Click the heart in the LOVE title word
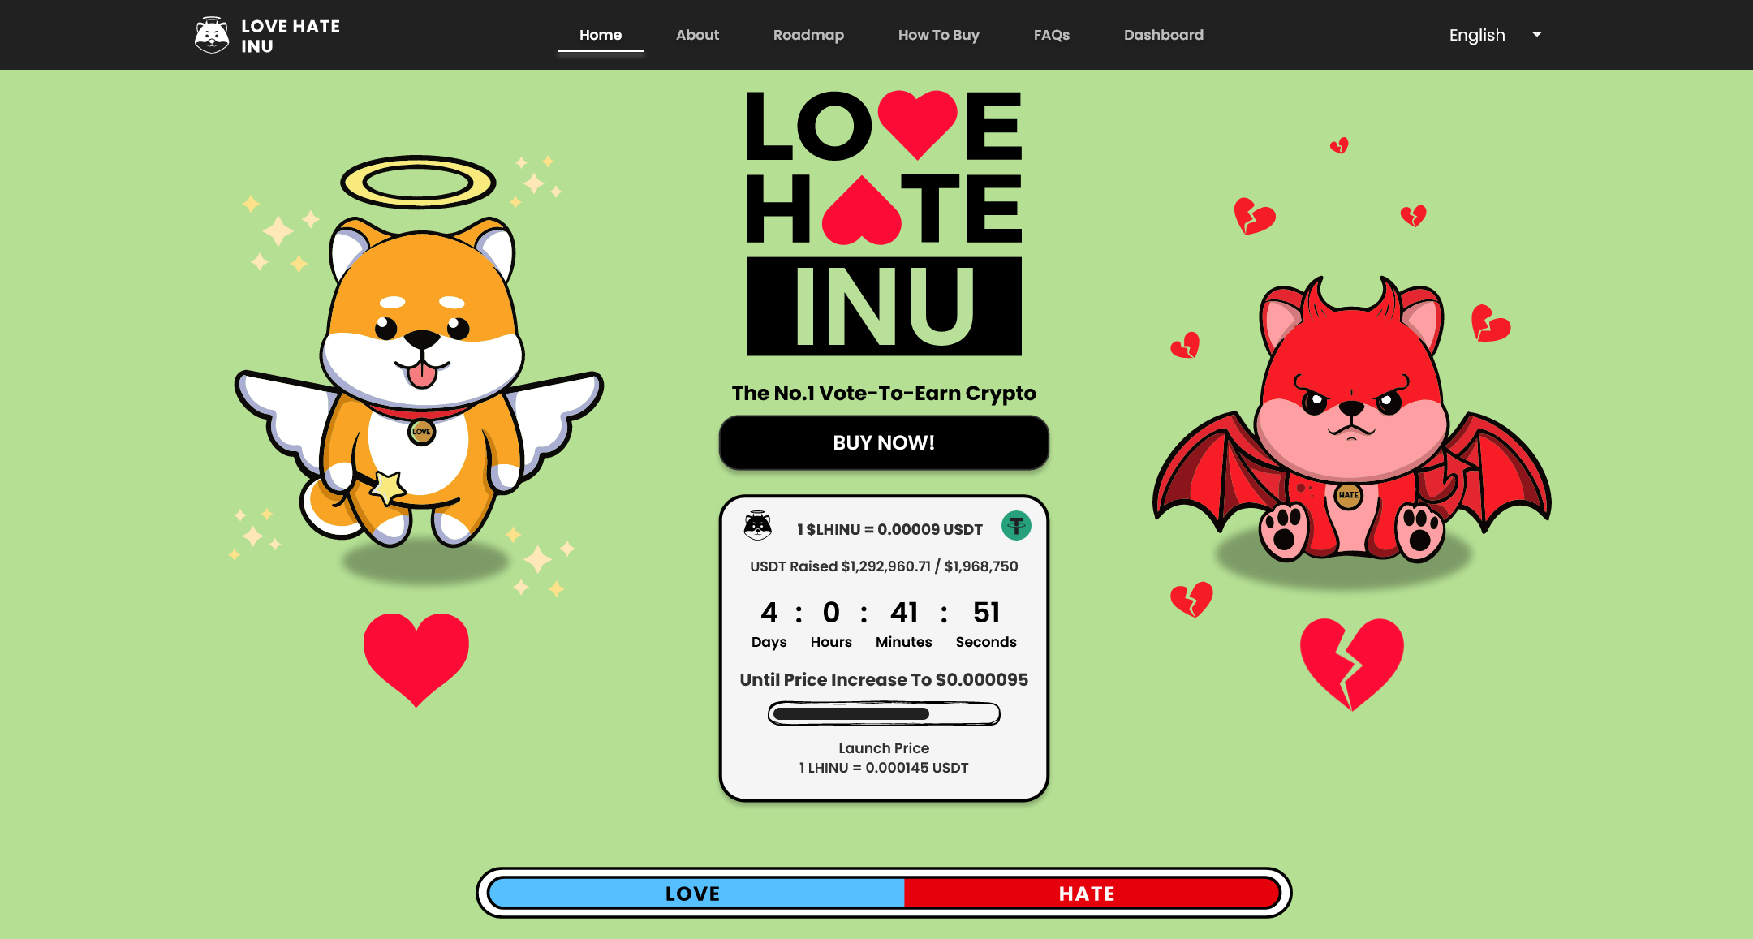1753x939 pixels. click(918, 123)
